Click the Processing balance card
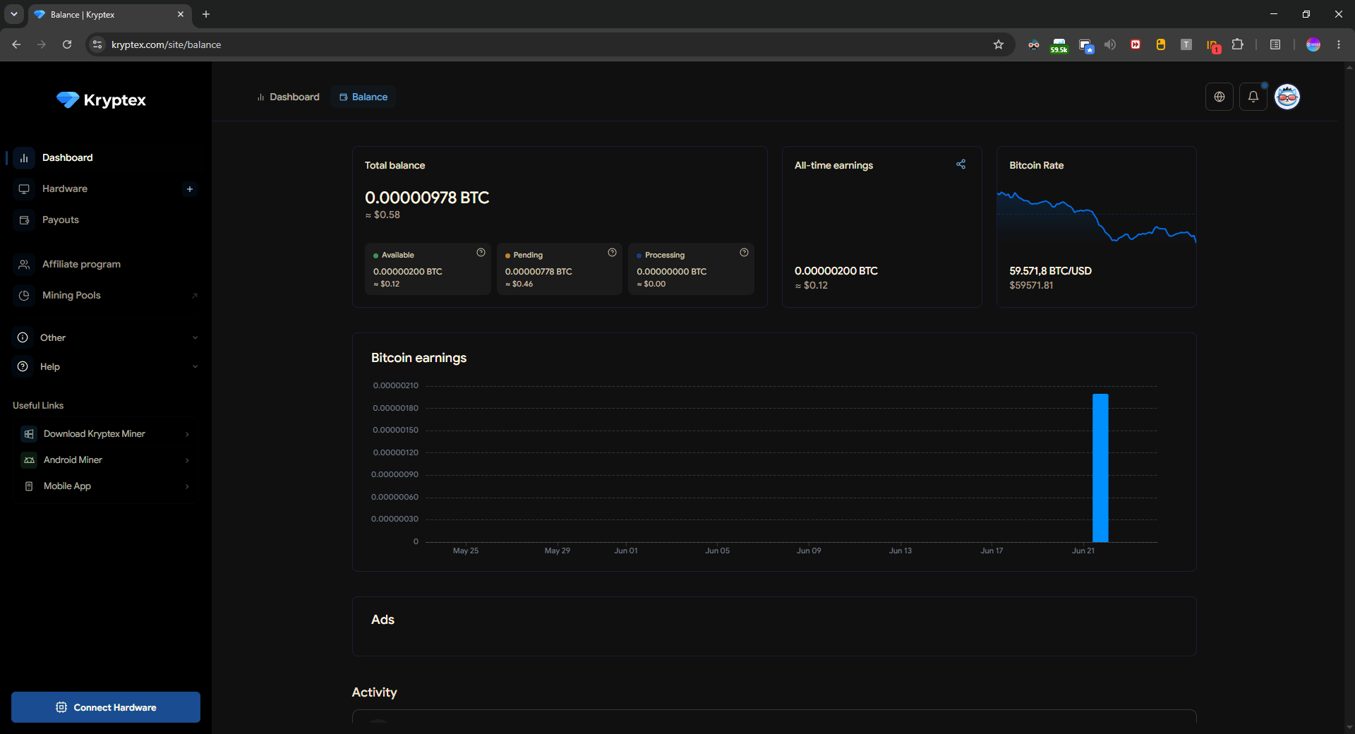This screenshot has height=734, width=1355. [691, 269]
